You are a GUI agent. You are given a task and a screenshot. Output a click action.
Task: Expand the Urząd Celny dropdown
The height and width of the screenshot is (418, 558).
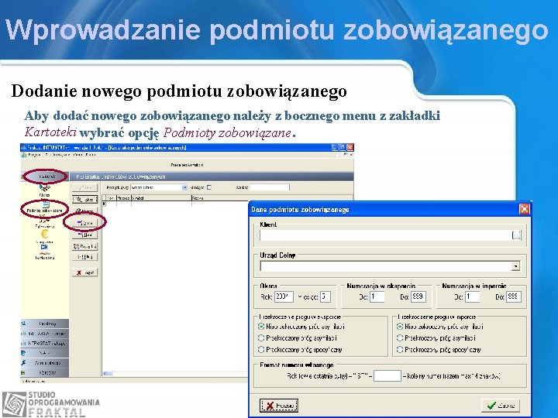[x=515, y=266]
